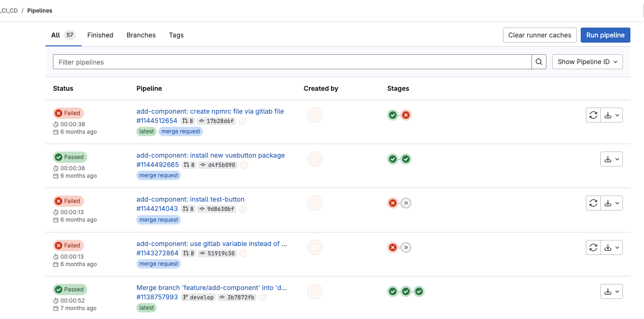This screenshot has height=319, width=644.
Task: Click the Clear runner caches button
Action: (539, 35)
